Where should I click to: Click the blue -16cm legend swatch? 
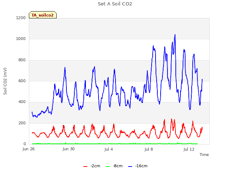[x=130, y=166]
